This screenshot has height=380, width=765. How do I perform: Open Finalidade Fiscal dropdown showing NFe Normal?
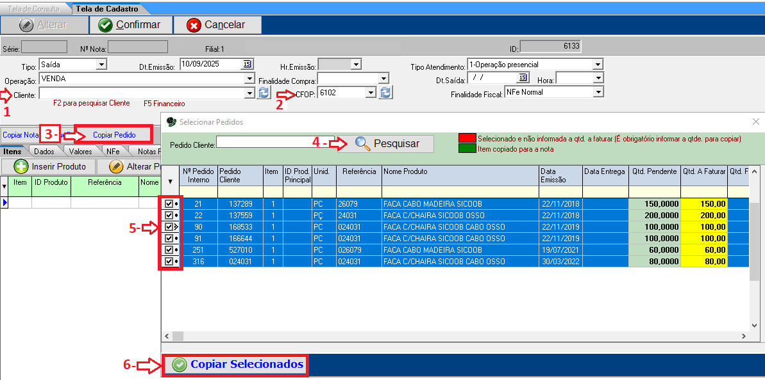pos(598,91)
